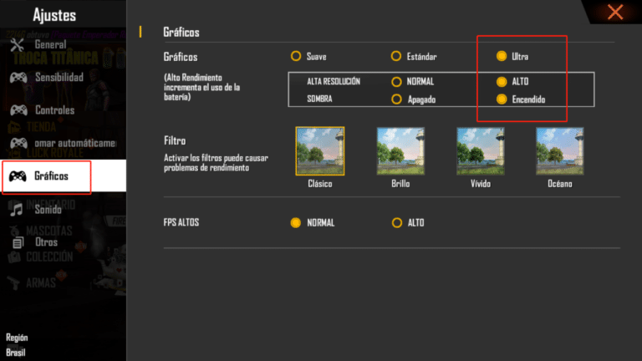Select Suave graphics quality

296,57
